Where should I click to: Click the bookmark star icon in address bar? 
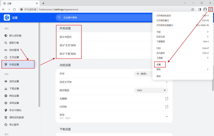point(193,9)
